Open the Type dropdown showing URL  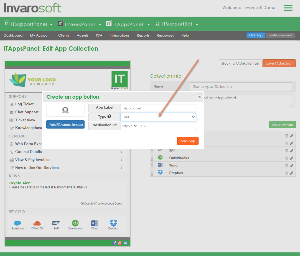(158, 117)
